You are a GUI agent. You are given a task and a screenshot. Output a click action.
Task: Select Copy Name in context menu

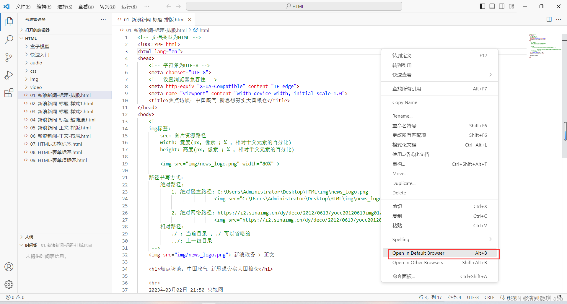440,102
